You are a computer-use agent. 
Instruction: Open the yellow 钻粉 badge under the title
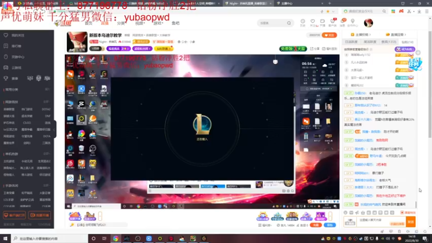point(164,49)
